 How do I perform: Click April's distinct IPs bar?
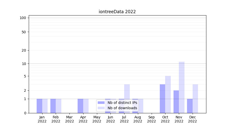point(80,106)
